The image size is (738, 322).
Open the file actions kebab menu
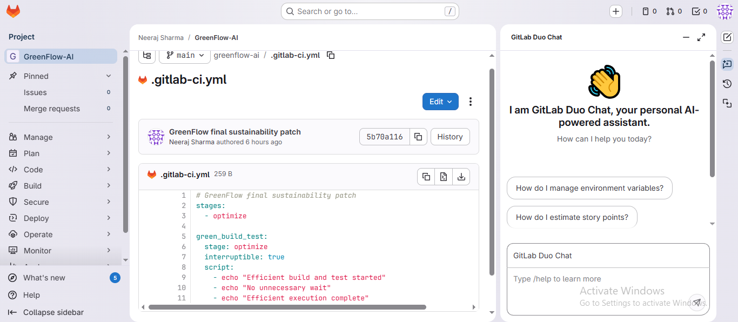click(x=471, y=102)
